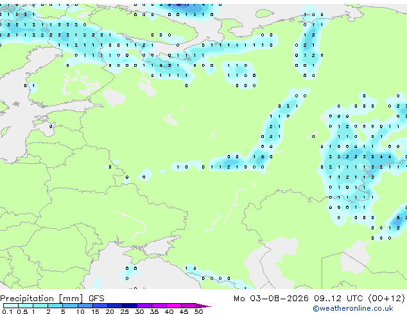
Task: Open the weatheronline.co.uk copyright link
Action: point(352,308)
